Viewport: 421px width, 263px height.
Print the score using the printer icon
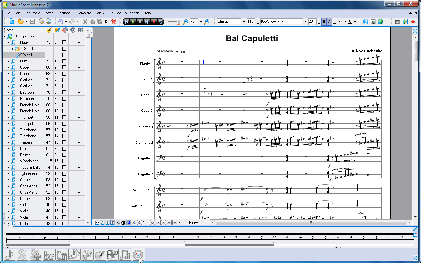tap(41, 22)
